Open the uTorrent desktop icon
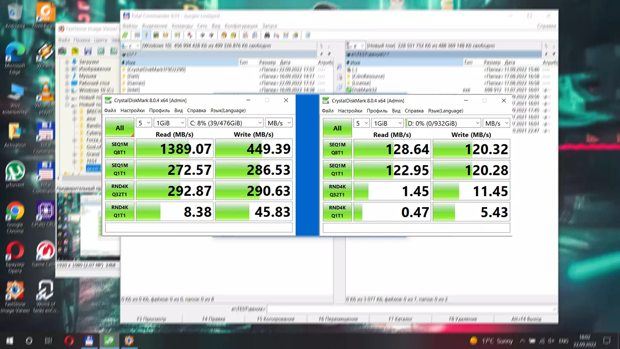The image size is (620, 349). point(15,171)
